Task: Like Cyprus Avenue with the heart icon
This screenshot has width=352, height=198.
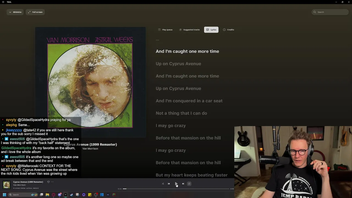Action: (48, 182)
